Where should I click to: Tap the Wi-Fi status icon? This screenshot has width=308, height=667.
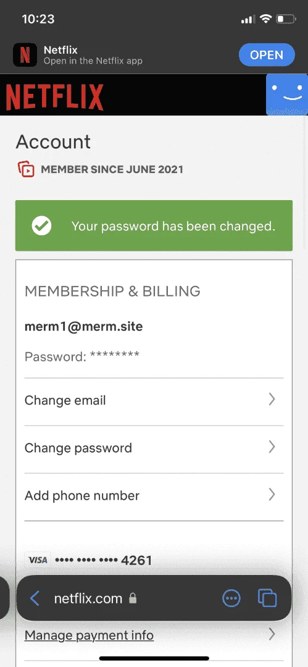(x=266, y=19)
